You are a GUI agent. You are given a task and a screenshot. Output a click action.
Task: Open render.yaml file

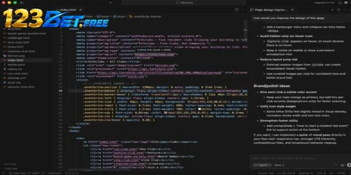point(16,65)
